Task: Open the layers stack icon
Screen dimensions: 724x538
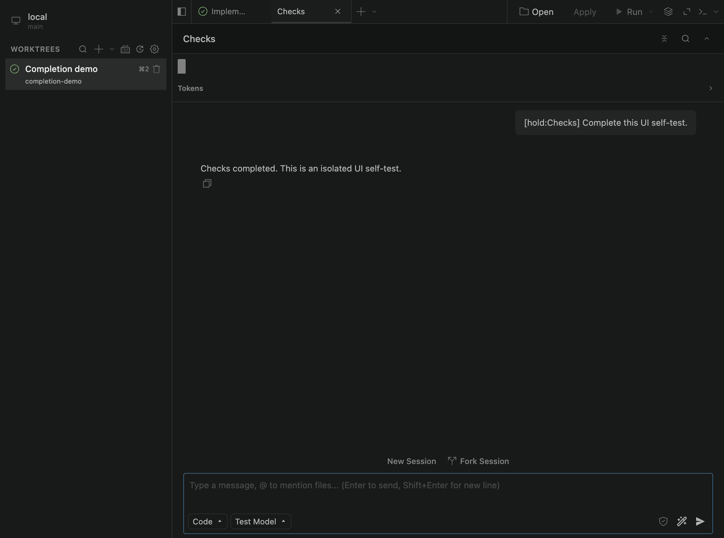Action: (668, 12)
